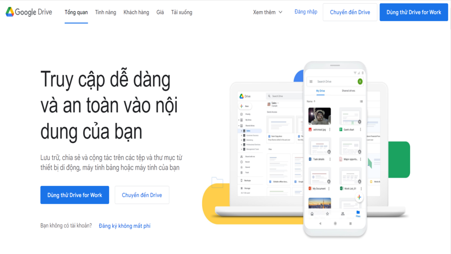Viewport: 451px width, 254px height.
Task: Tap the Android recents square button
Action: click(350, 223)
